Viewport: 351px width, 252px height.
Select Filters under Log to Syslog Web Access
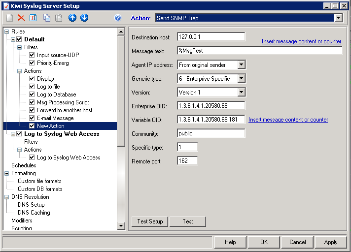(x=31, y=142)
